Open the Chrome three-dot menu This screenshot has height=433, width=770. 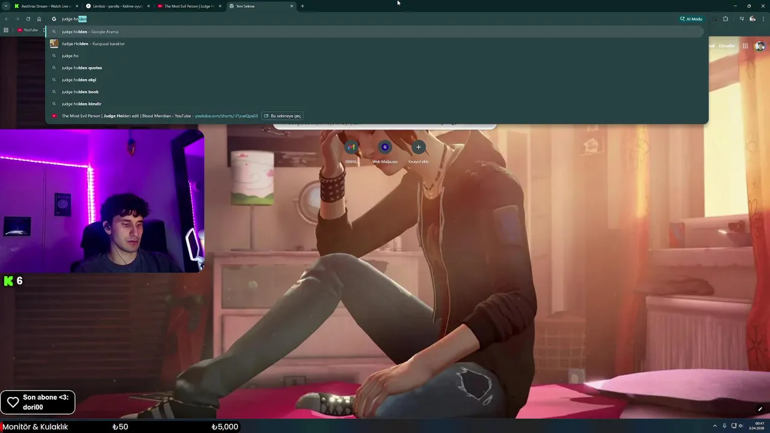click(763, 19)
